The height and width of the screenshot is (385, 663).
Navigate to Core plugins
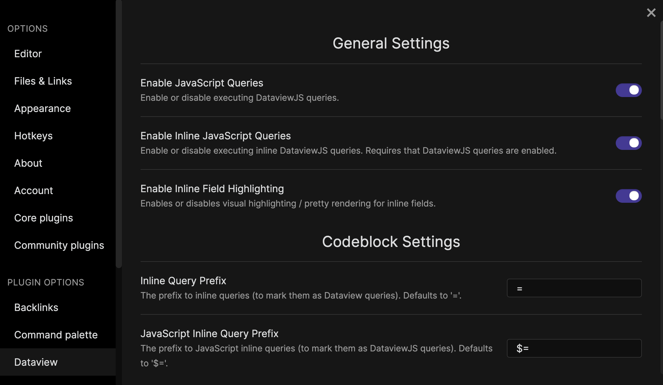point(44,218)
